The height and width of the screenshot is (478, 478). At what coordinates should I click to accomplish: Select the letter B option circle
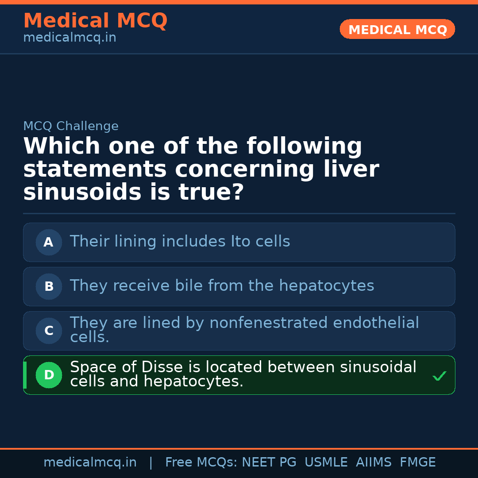(49, 286)
